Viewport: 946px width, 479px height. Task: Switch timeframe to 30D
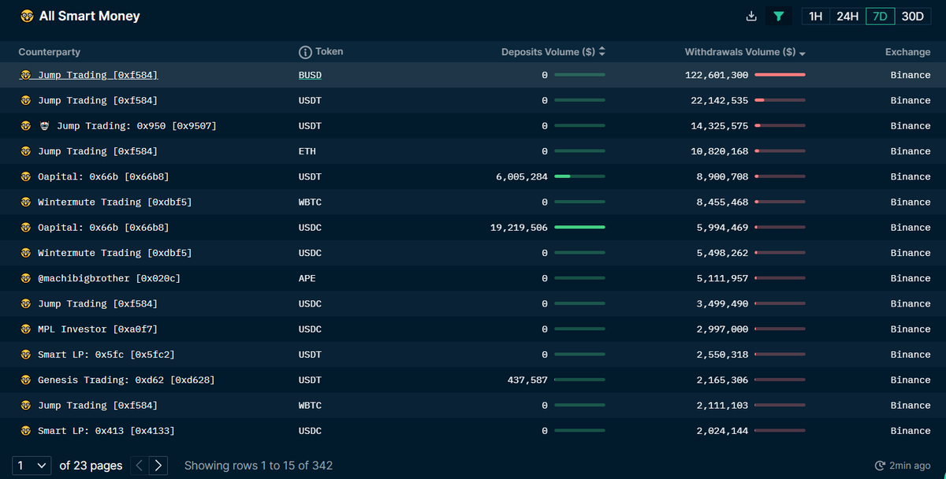912,17
